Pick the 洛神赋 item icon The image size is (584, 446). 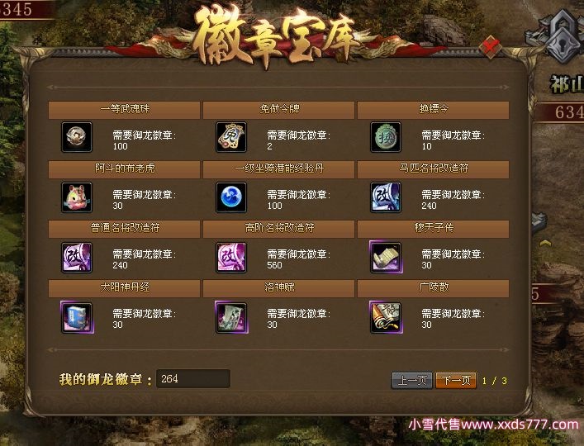click(231, 317)
